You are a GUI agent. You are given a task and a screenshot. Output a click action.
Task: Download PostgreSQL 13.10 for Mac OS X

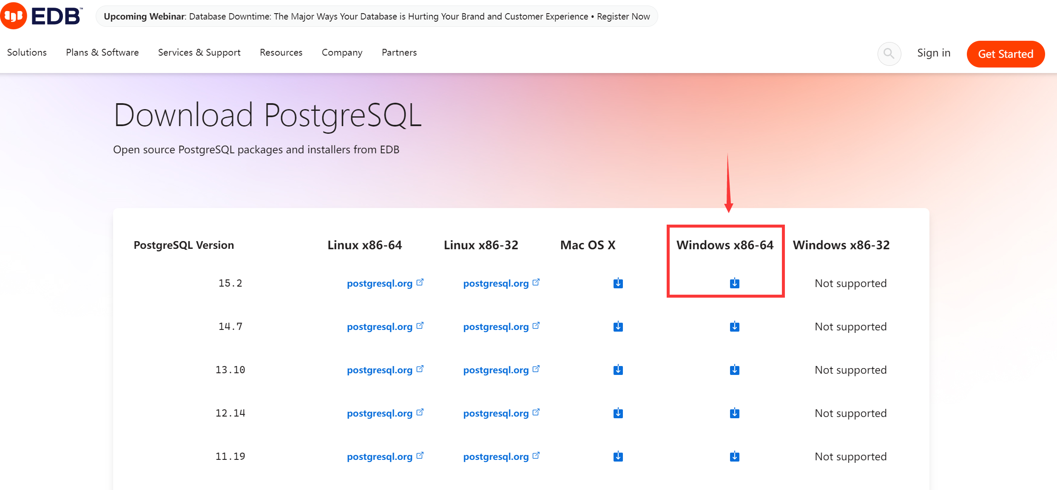pyautogui.click(x=618, y=370)
